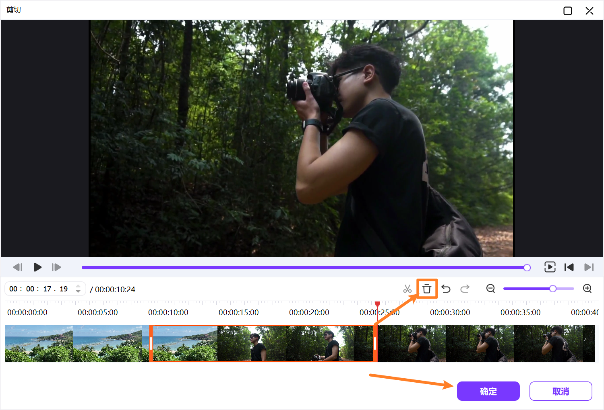
Task: Click the timeline zoom slider handle
Action: [553, 289]
